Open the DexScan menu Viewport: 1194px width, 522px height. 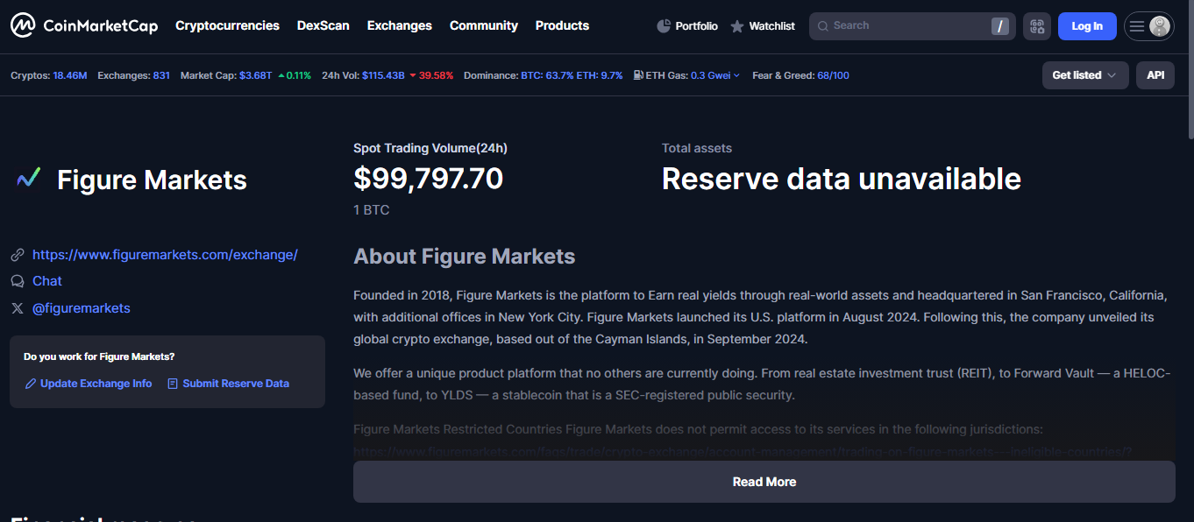pos(323,25)
